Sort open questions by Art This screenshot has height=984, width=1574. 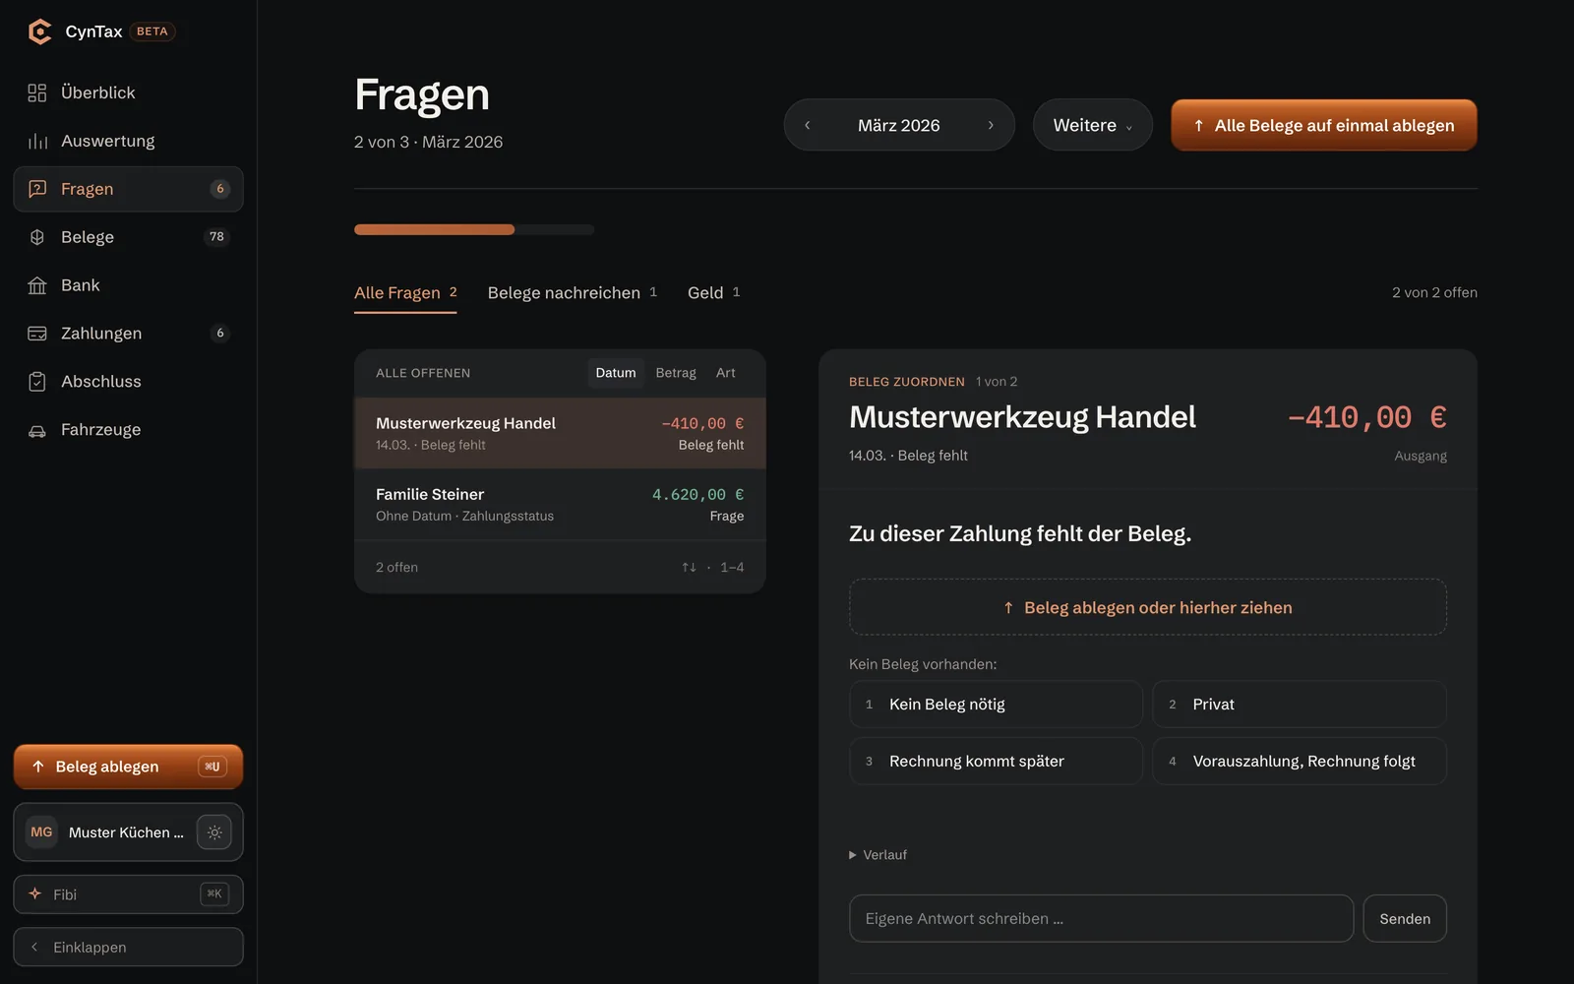click(x=726, y=373)
